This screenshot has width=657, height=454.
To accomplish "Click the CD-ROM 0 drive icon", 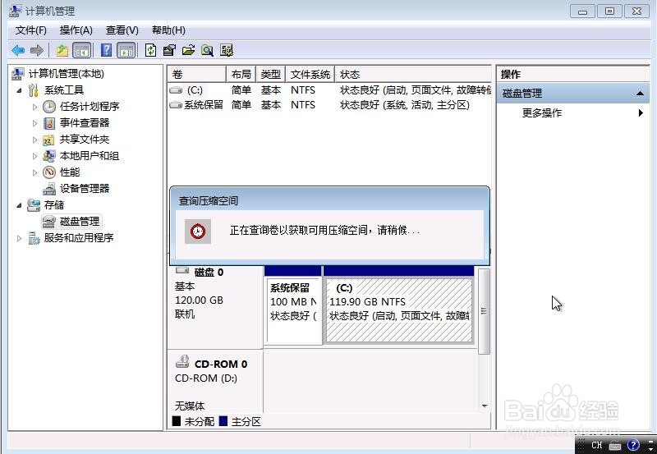I will [x=182, y=362].
